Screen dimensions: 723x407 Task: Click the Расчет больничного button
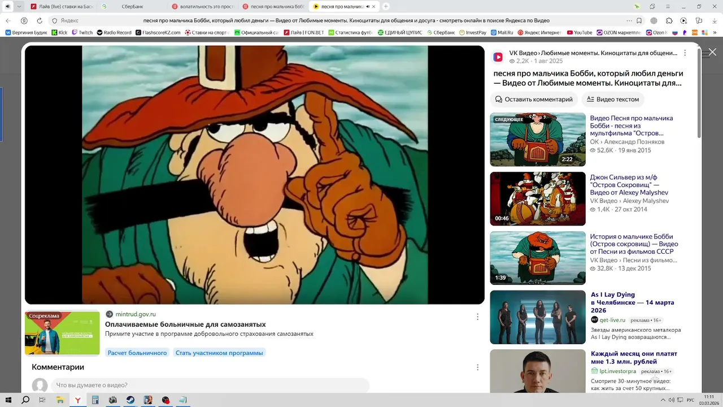(137, 353)
